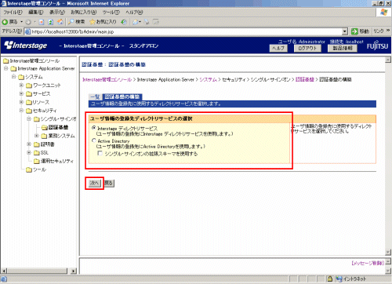Click the サービス folder icon in tree
The height and width of the screenshot is (284, 392).
coord(29,94)
